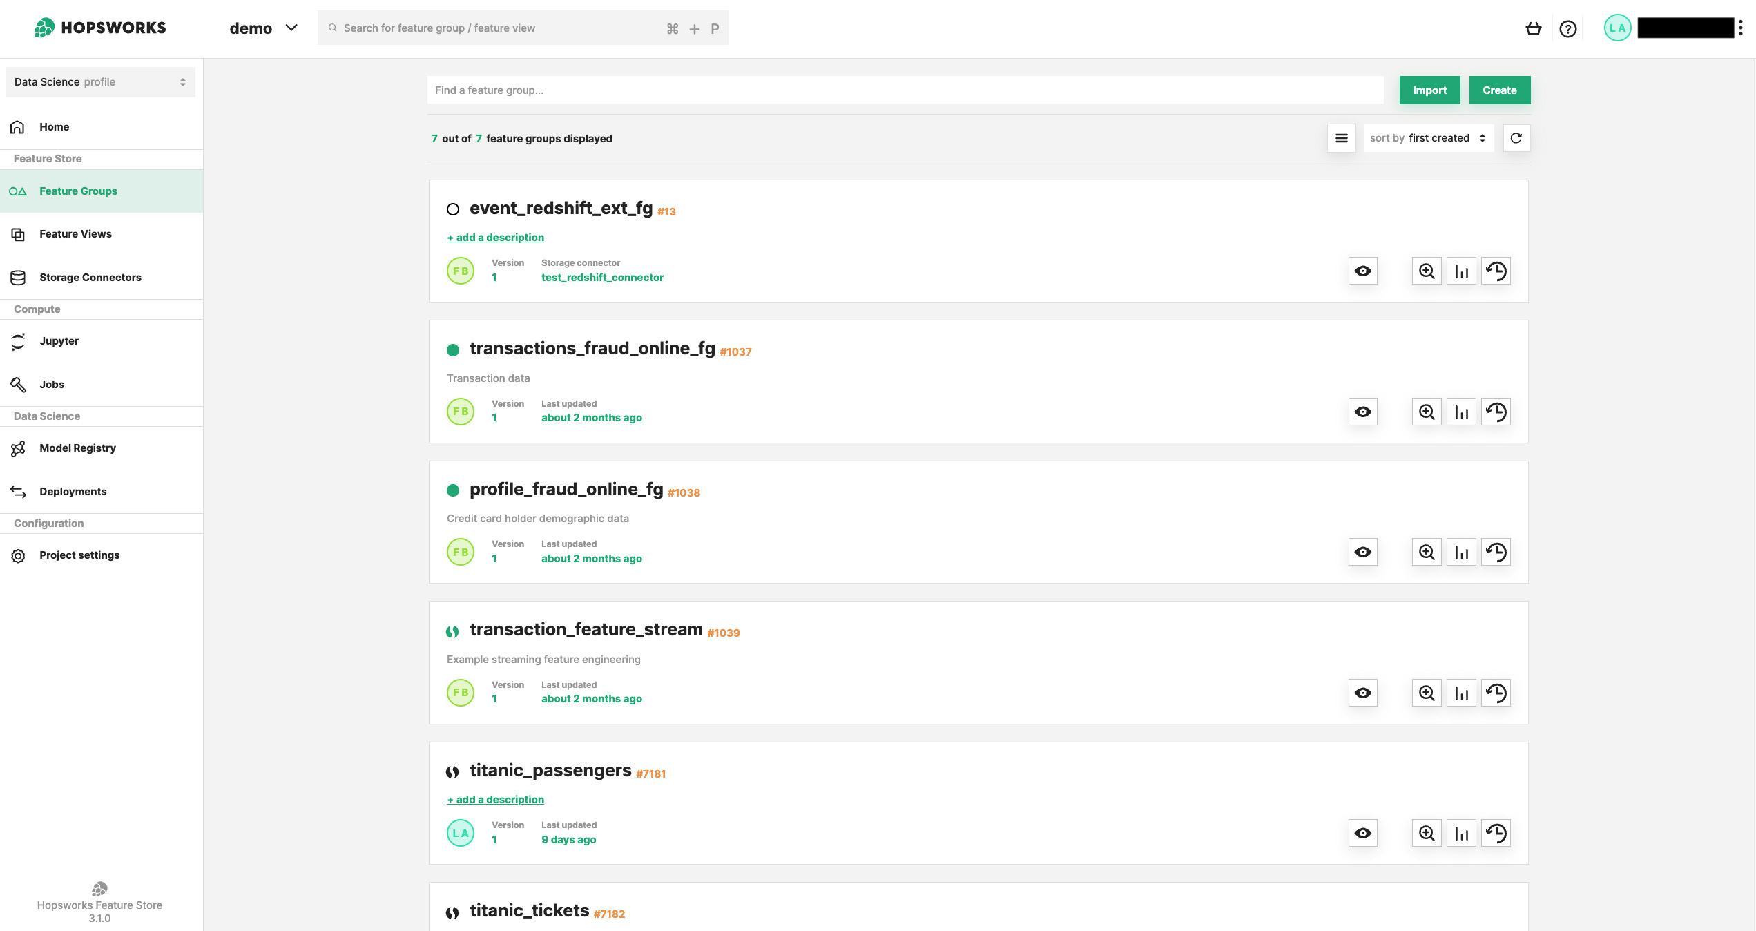
Task: Open data preview magnifier for profile_fraud_online_fg
Action: (1427, 552)
